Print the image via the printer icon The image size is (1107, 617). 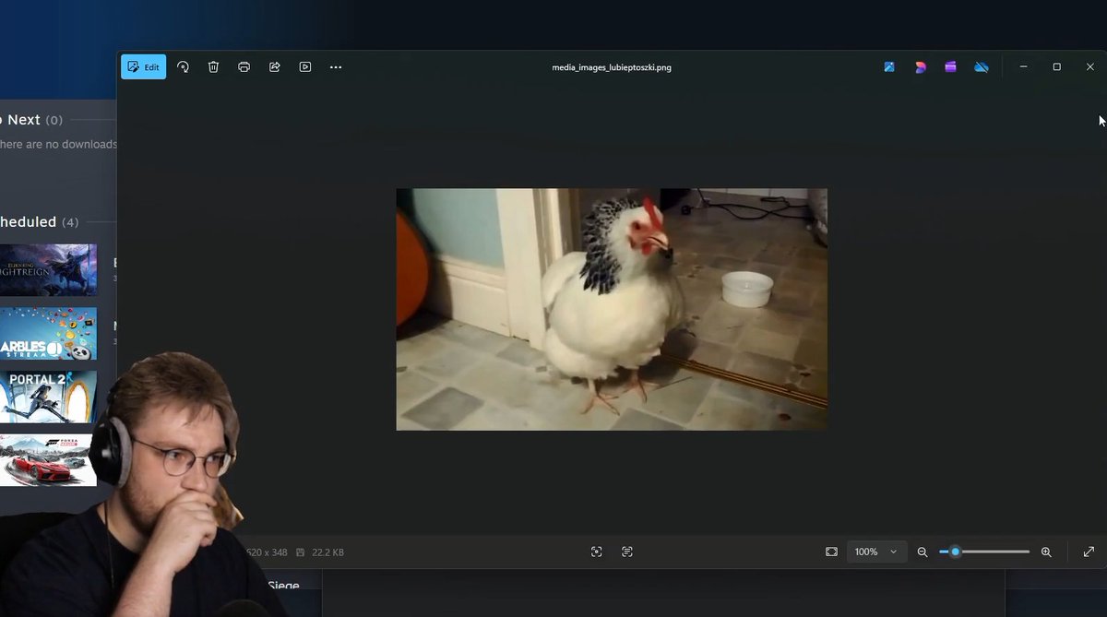pos(244,67)
